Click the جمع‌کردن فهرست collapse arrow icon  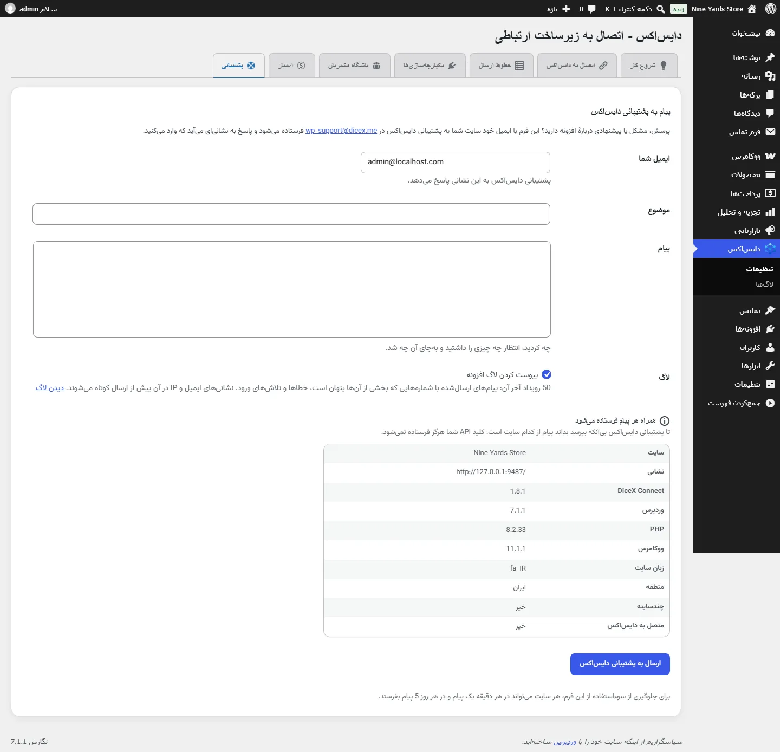(770, 403)
